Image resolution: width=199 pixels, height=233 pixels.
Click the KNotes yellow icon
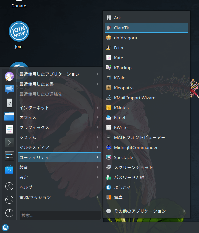click(x=109, y=108)
